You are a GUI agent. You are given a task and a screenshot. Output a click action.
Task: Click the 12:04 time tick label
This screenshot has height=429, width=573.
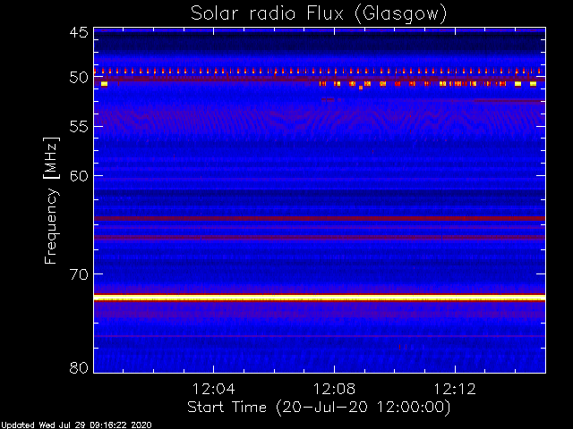point(214,389)
